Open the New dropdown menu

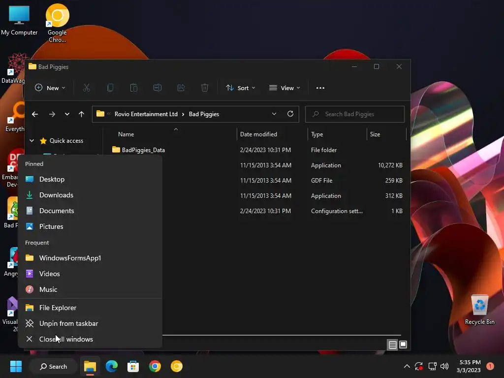pos(50,88)
